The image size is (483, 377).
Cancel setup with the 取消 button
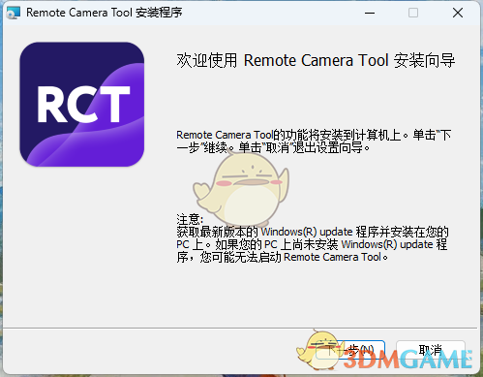coord(430,350)
